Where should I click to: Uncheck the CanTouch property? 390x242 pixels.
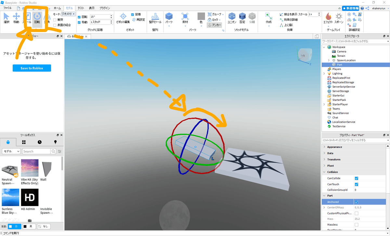357,184
